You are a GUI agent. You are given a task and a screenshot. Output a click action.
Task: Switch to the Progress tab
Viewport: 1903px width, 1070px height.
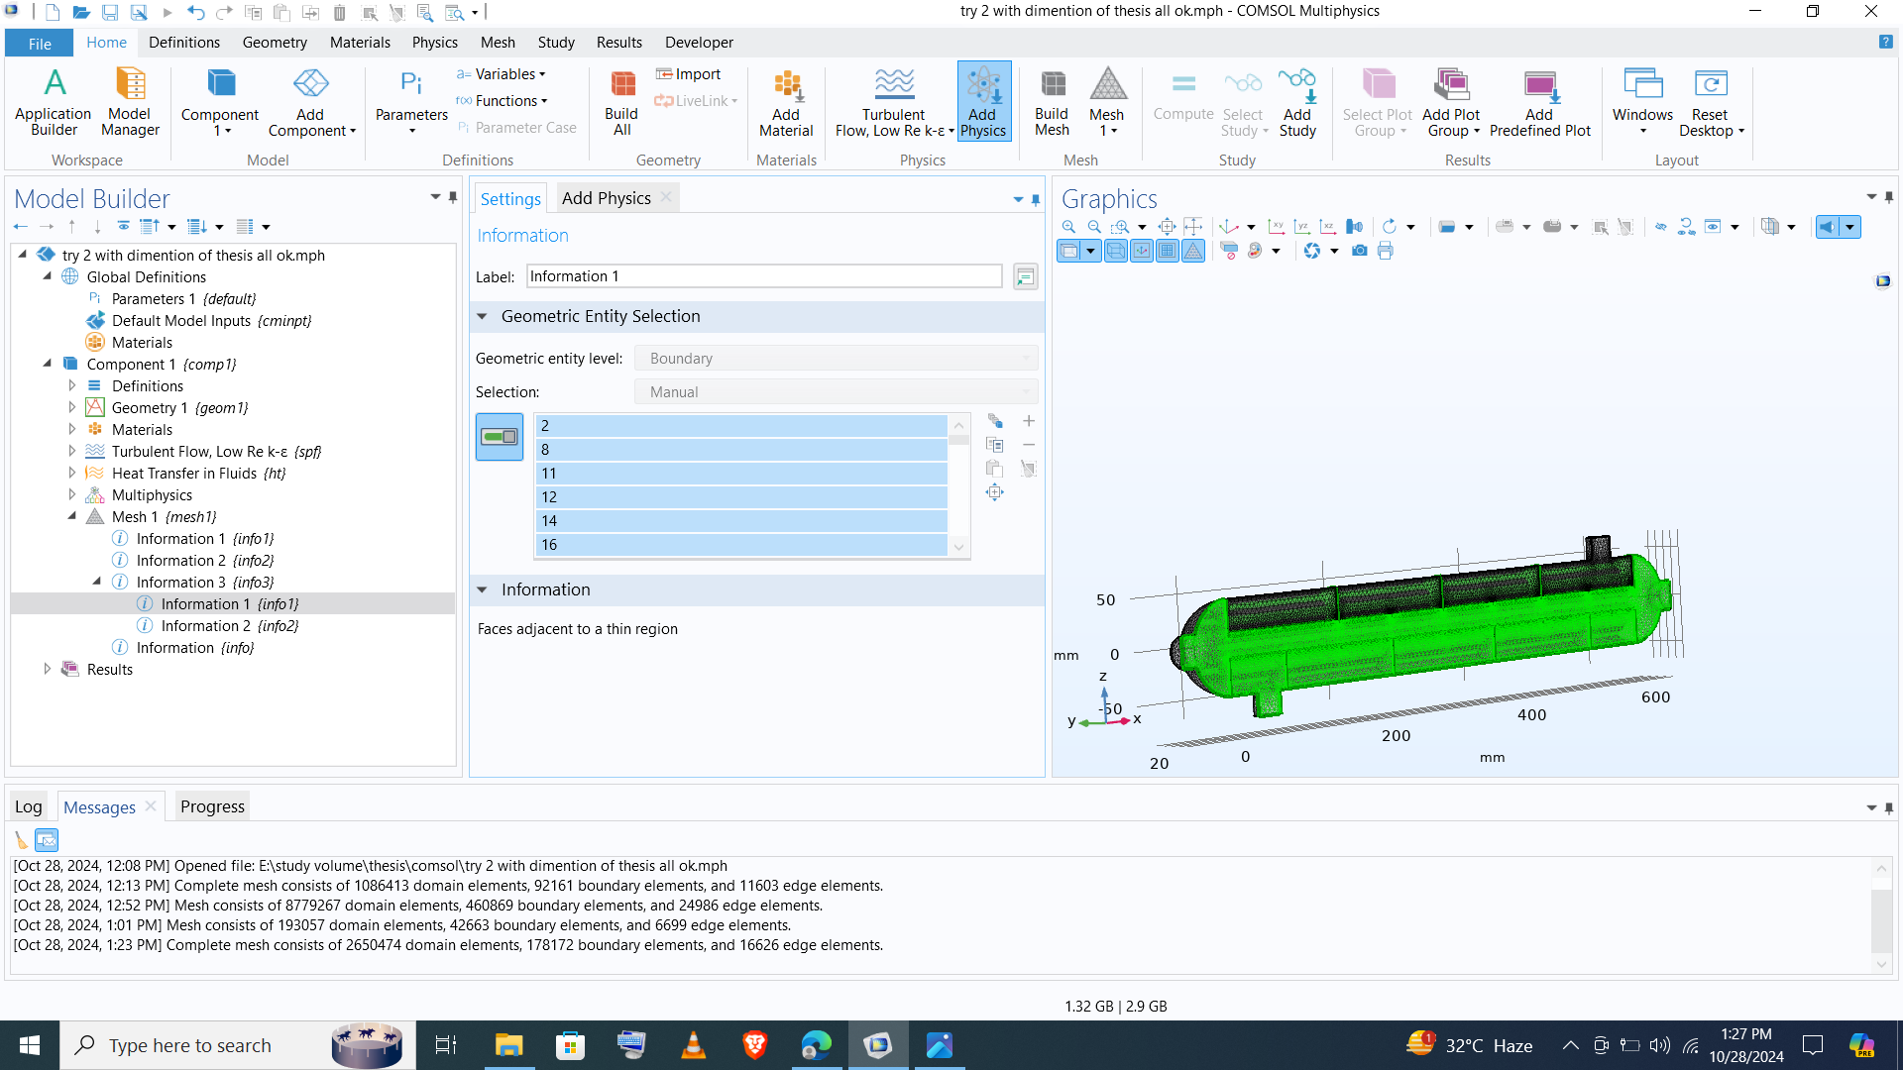(212, 806)
